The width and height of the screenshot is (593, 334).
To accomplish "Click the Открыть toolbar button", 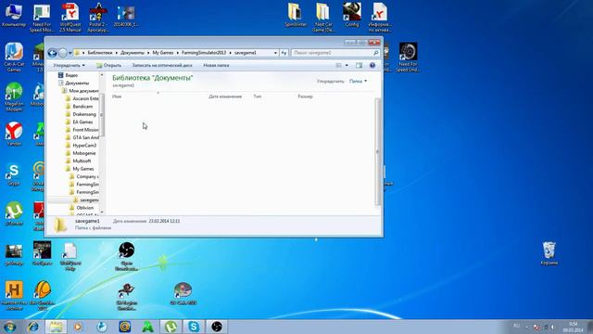I will tap(108, 65).
